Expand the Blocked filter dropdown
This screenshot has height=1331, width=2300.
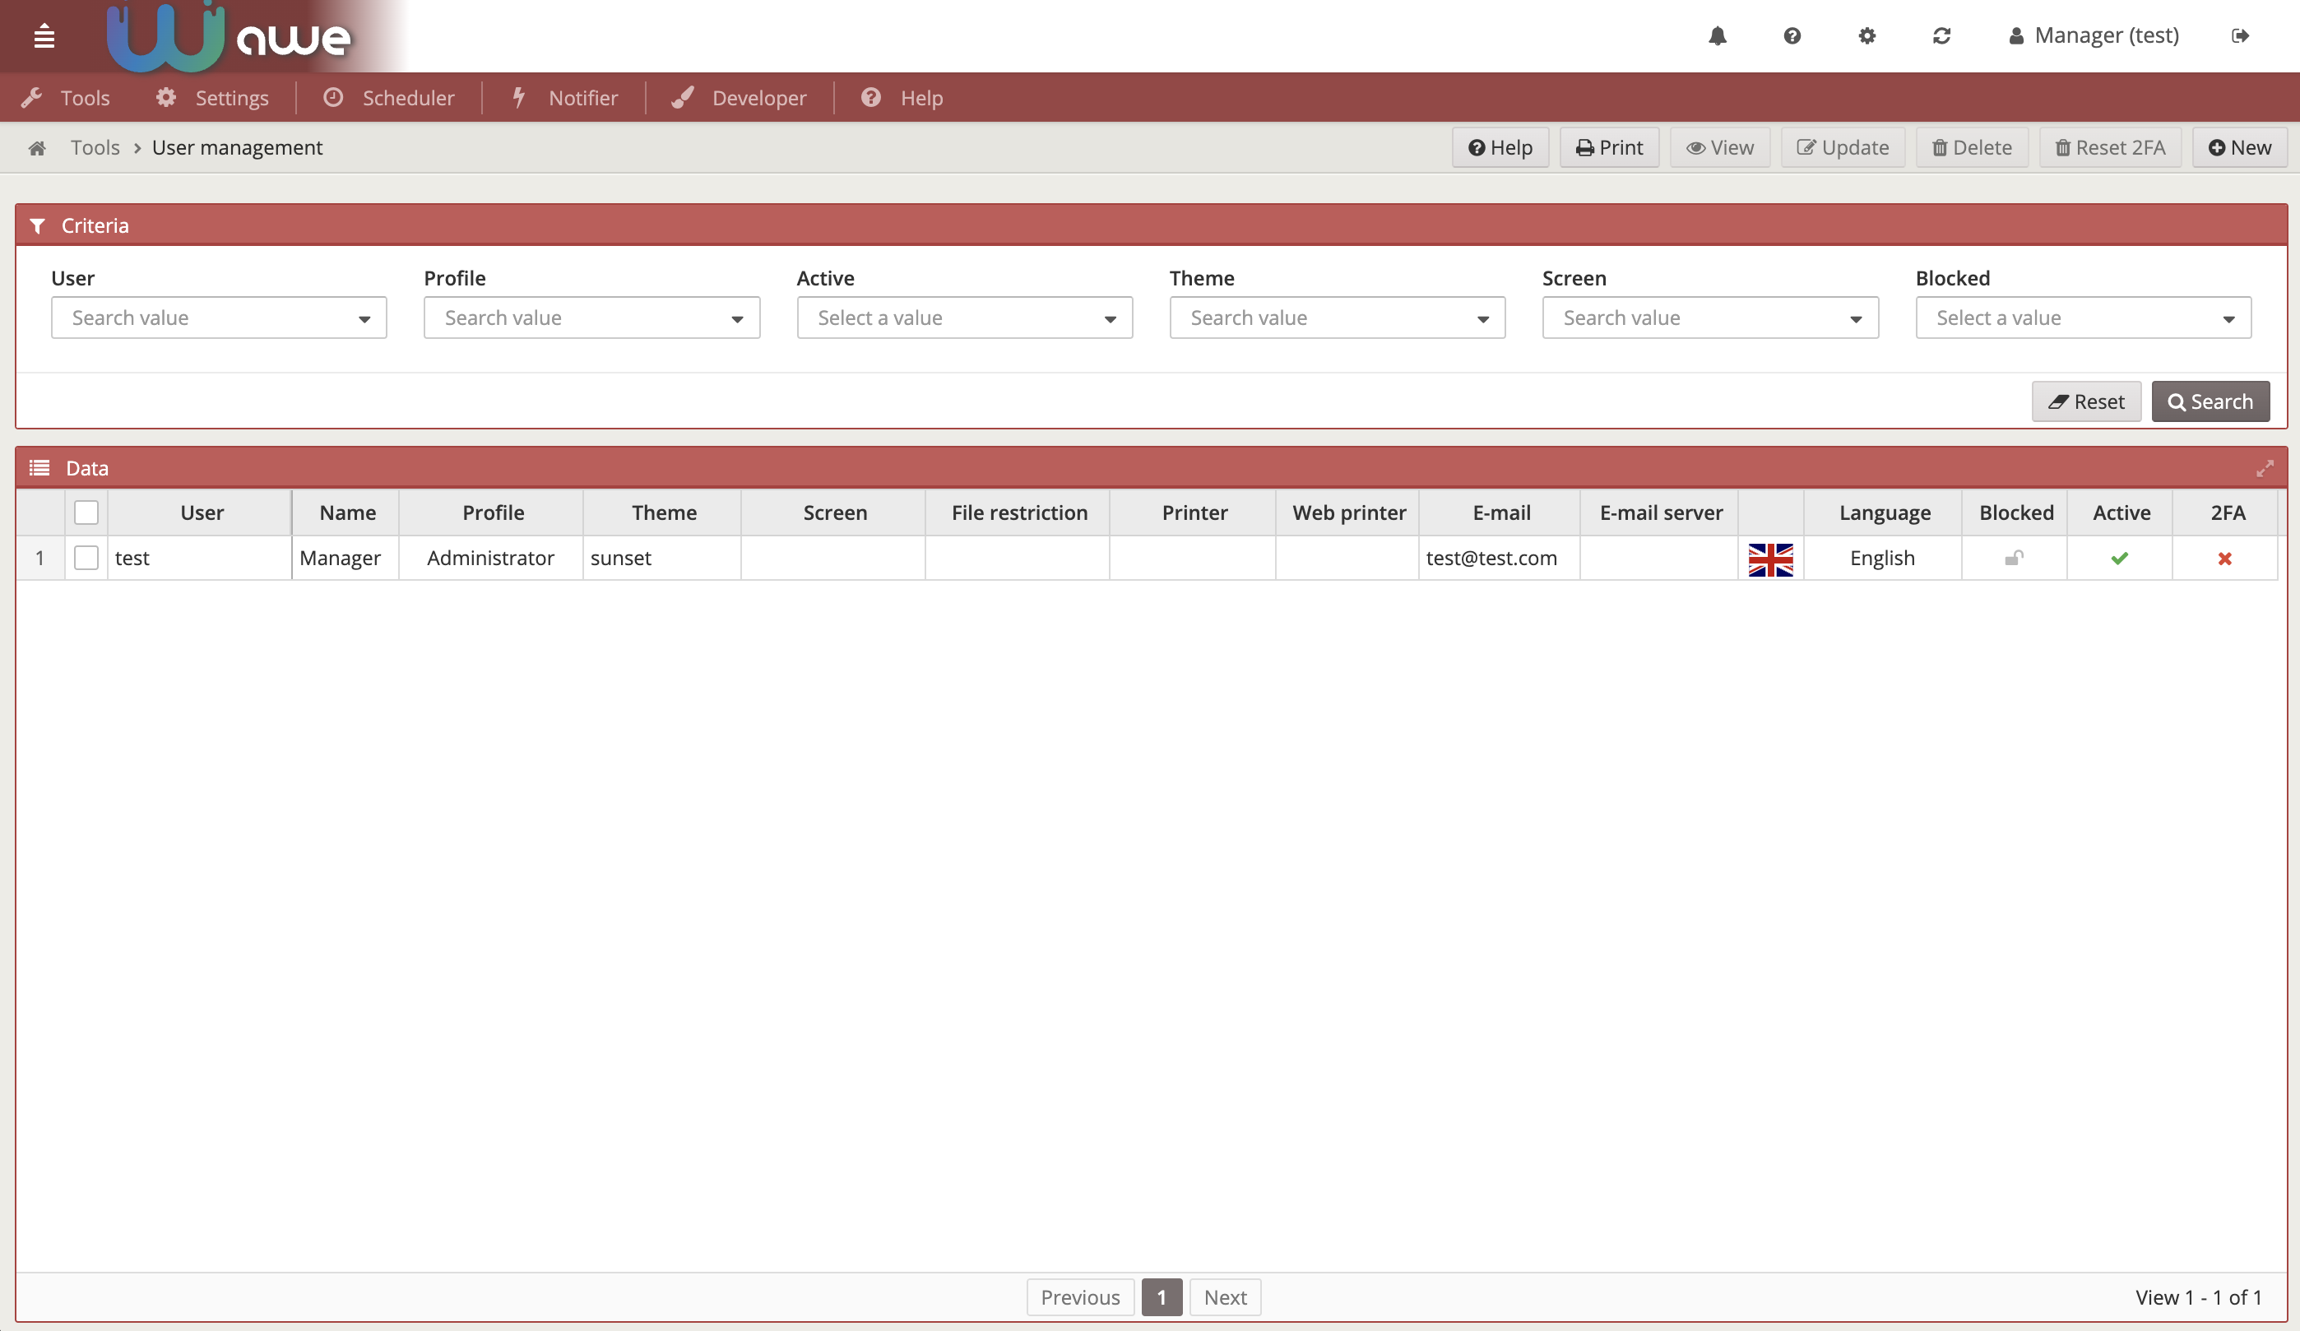coord(2228,317)
